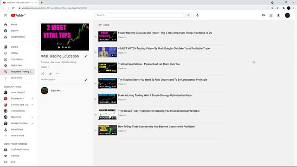This screenshot has width=297, height=167.
Task: Open The Stefamily subscription channel
Action: [x=17, y=111]
